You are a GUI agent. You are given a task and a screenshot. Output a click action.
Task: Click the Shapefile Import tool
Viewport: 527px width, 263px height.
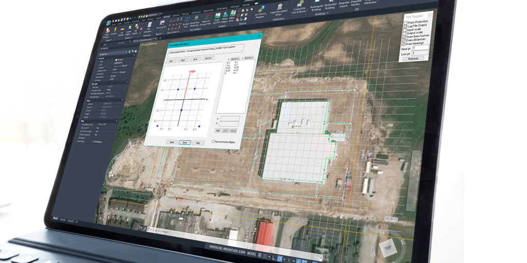pyautogui.click(x=344, y=4)
